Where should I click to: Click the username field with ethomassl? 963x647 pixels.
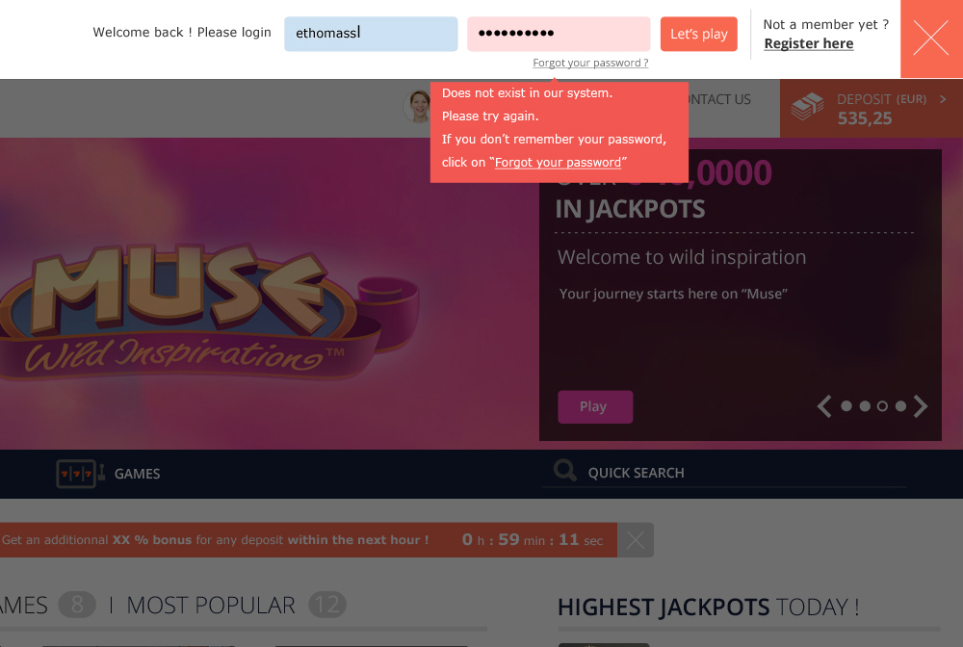coord(371,34)
